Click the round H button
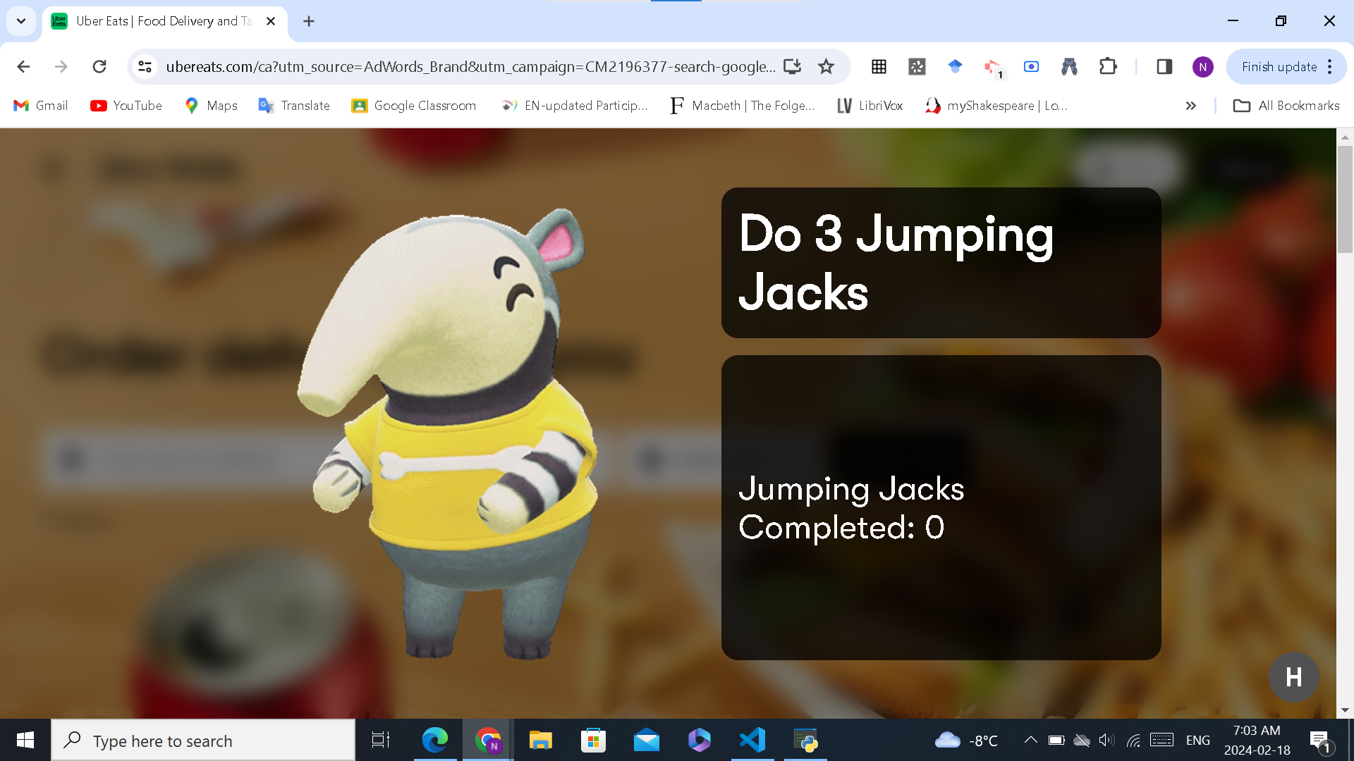The height and width of the screenshot is (761, 1354). [1293, 677]
